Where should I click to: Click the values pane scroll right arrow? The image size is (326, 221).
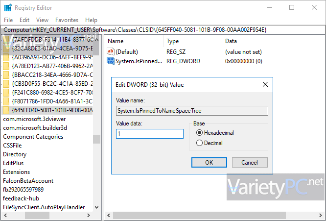pos(321,216)
